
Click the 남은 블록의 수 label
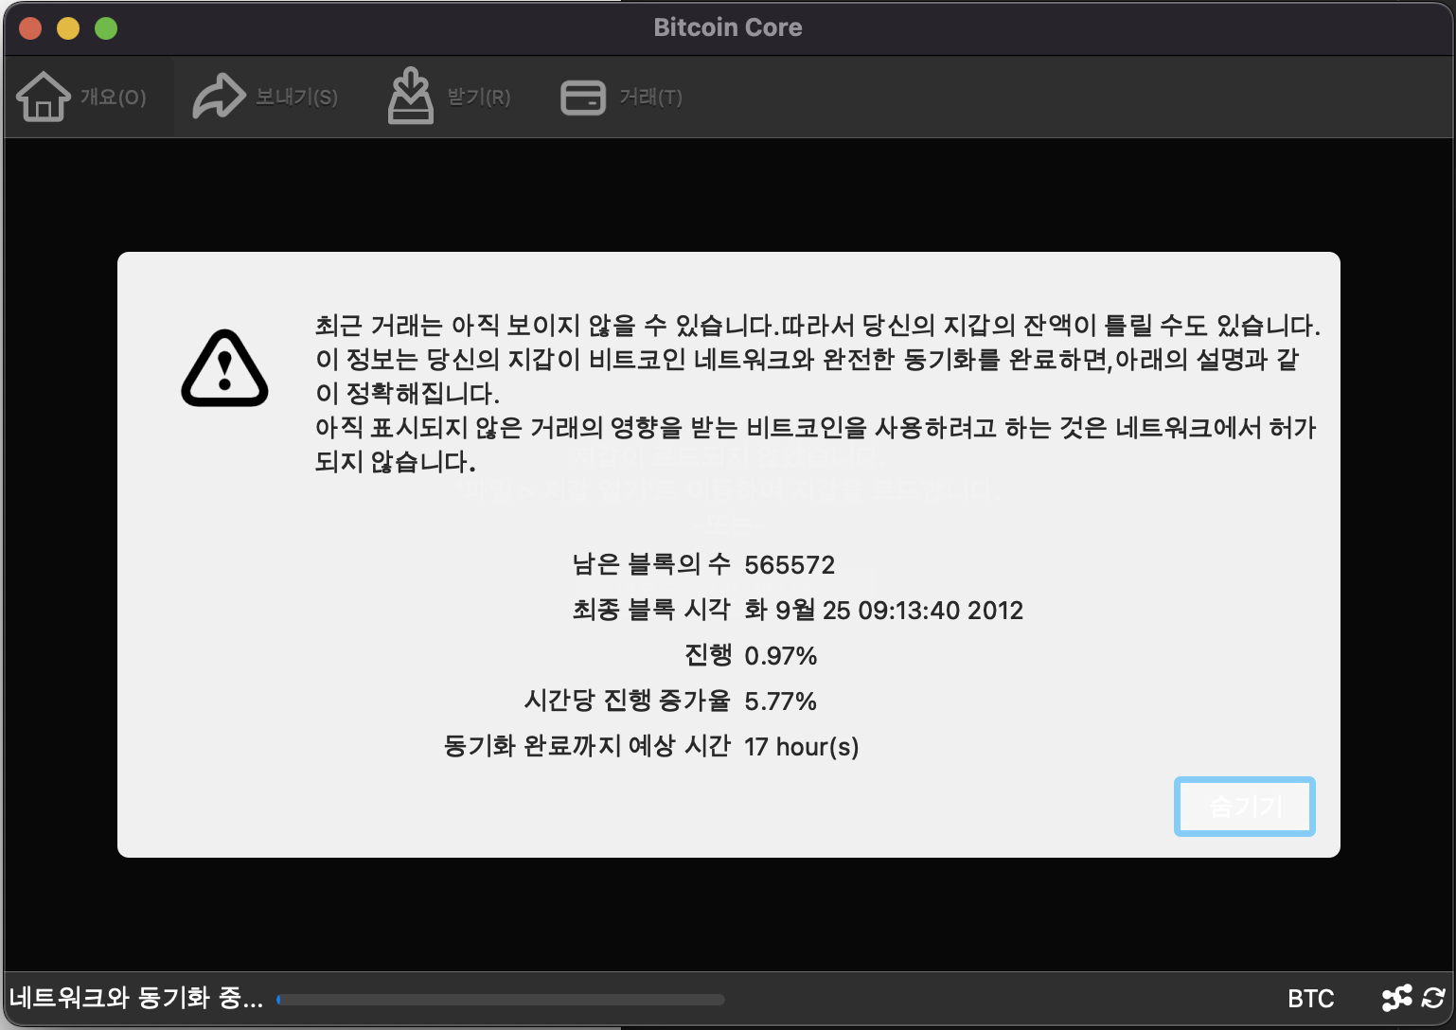point(651,564)
